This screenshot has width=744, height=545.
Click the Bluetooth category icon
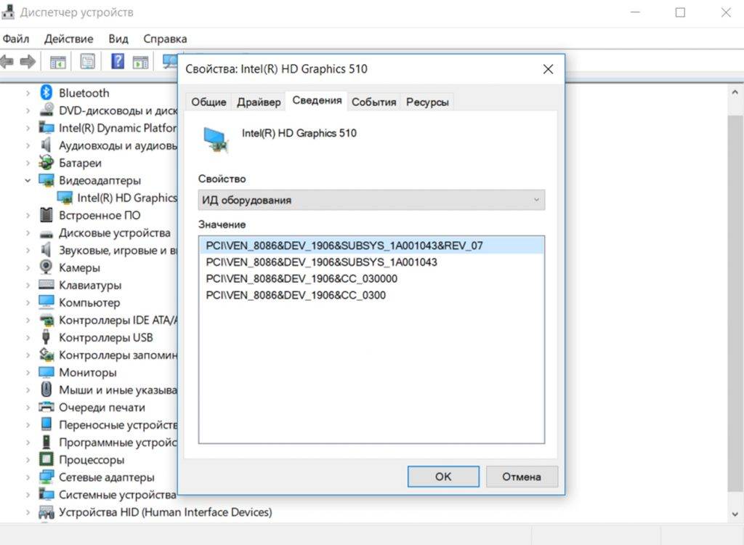pyautogui.click(x=46, y=93)
